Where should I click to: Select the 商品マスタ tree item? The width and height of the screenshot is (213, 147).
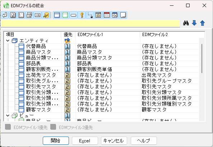click(x=38, y=52)
